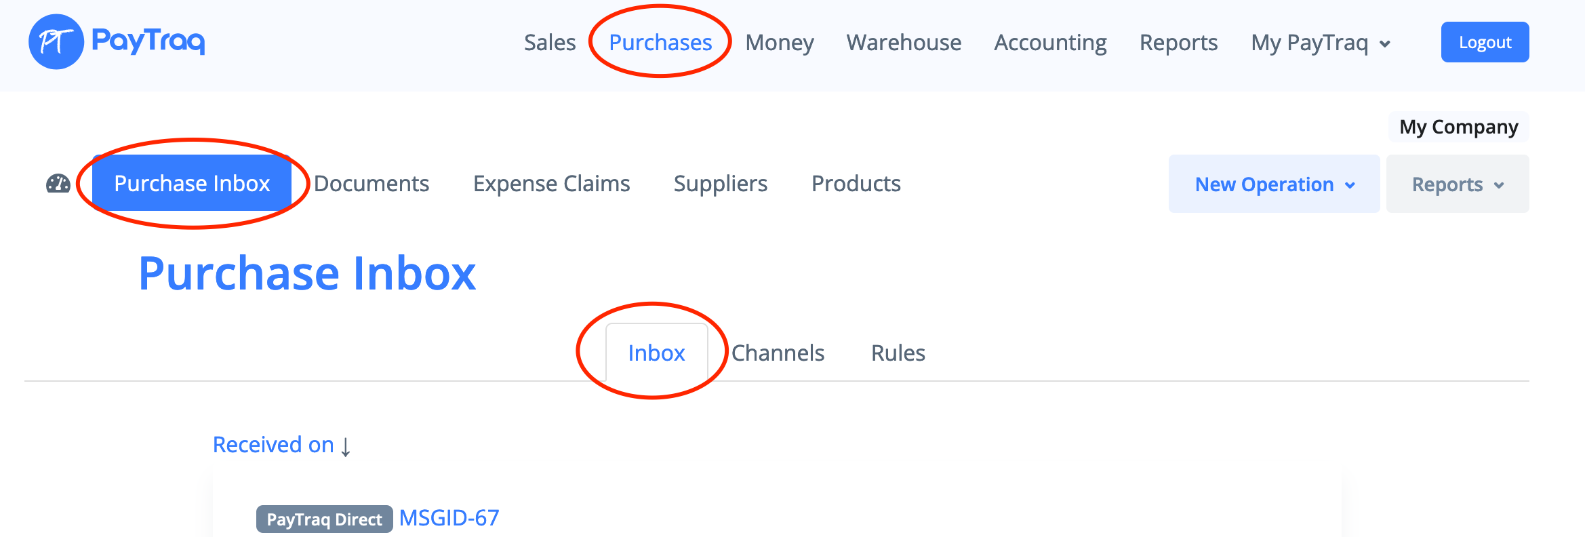
Task: Open the Sales menu
Action: click(x=549, y=43)
